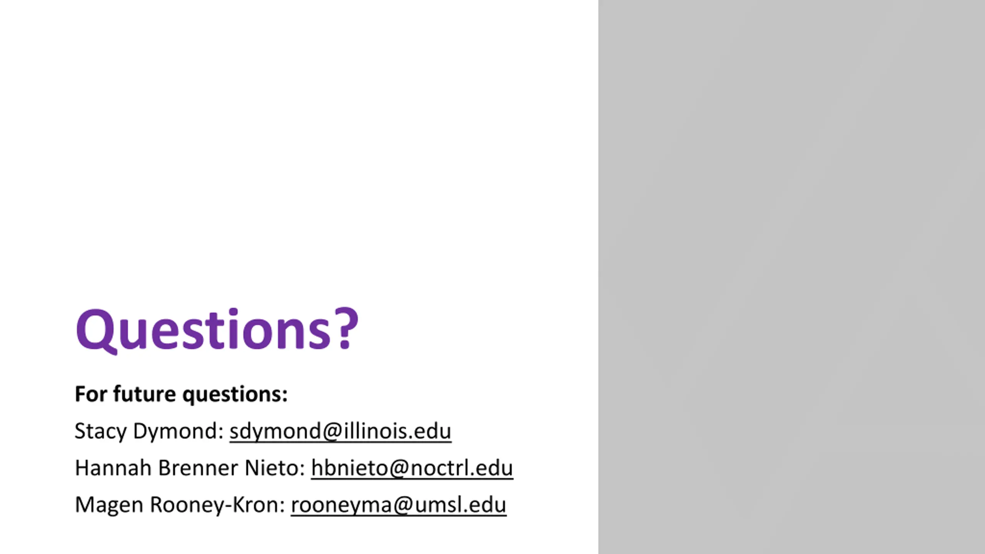Select the bold word "questions:" in the heading

(x=235, y=395)
